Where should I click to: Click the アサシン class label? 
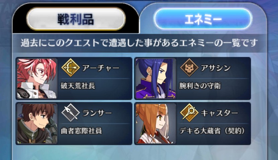point(215,68)
